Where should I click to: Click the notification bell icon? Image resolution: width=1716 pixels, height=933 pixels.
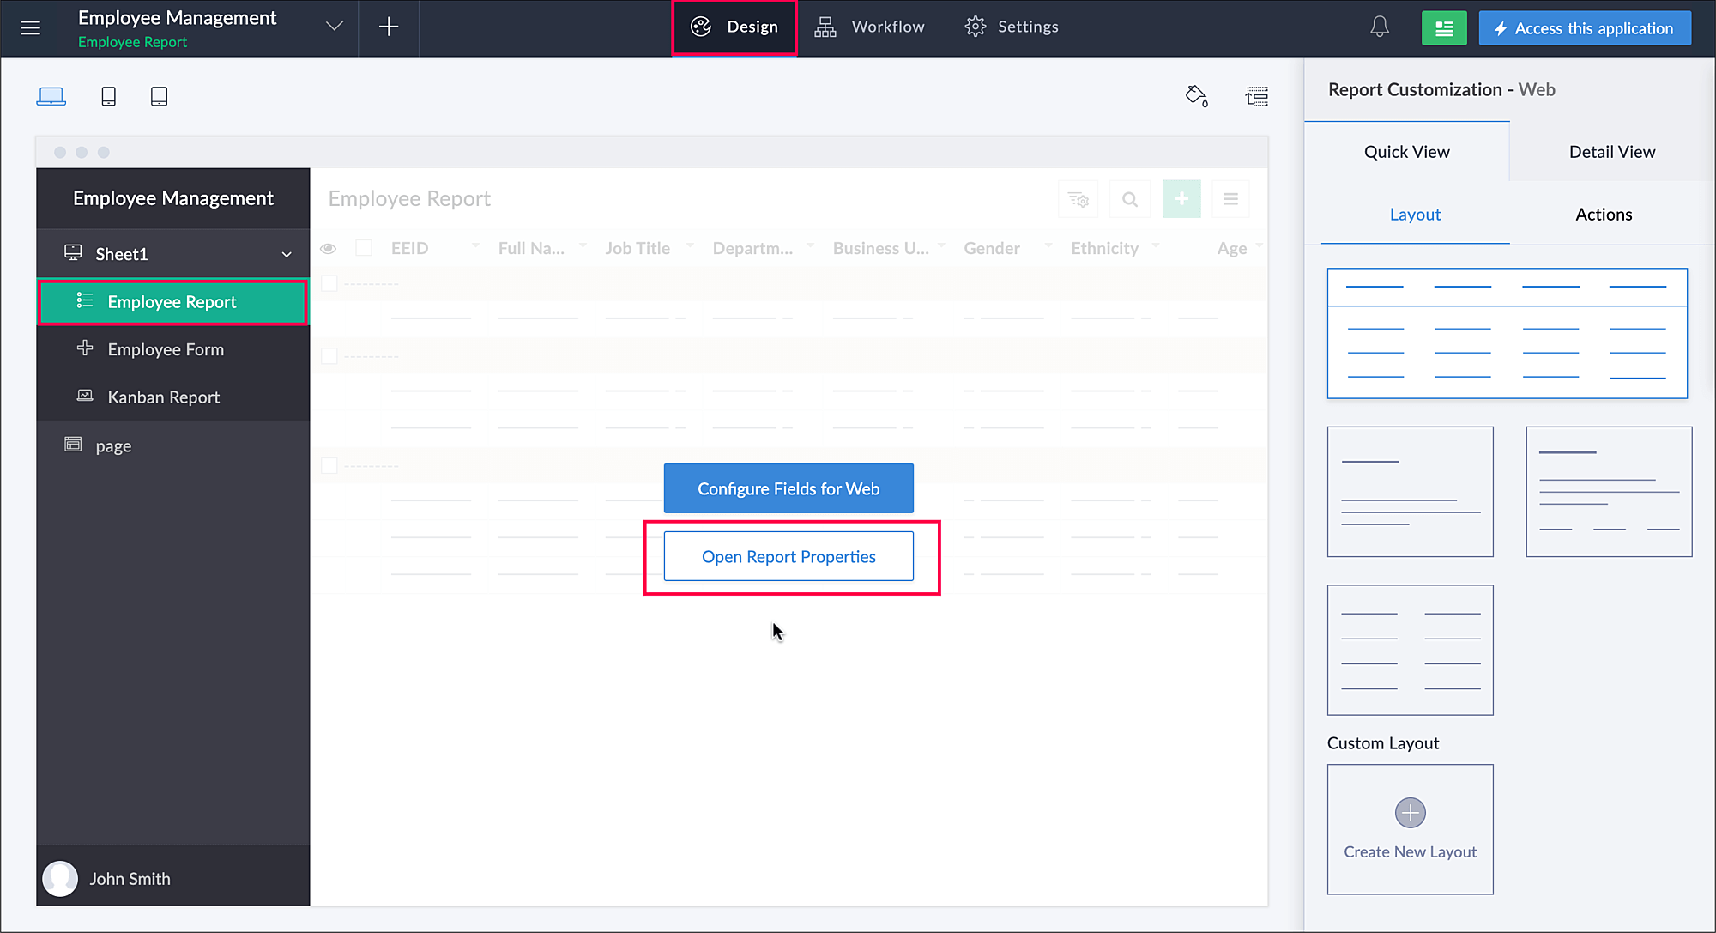click(x=1379, y=27)
